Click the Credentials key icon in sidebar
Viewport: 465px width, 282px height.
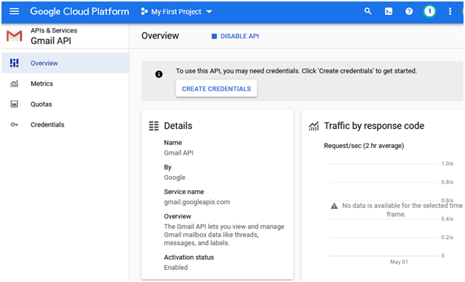pyautogui.click(x=14, y=124)
